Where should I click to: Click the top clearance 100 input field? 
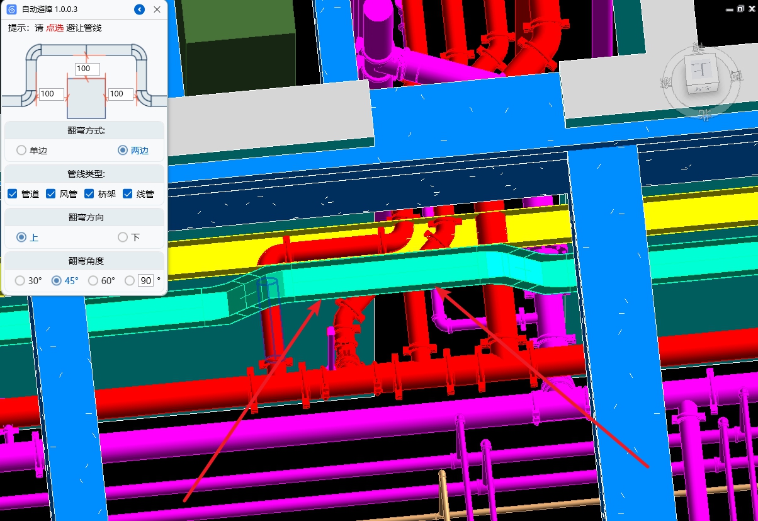83,69
